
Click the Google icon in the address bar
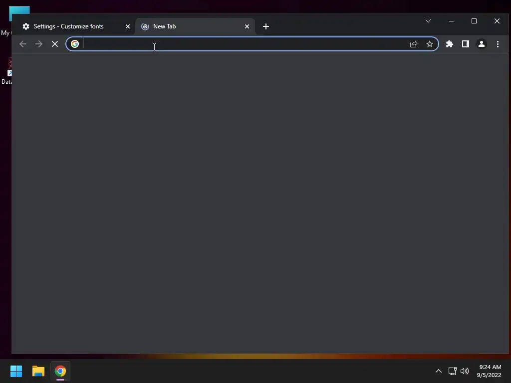75,44
